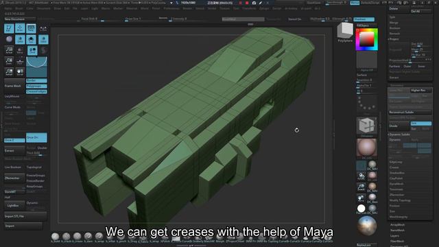439x247 pixels.
Task: Click the Zoom document icon
Action: (9, 61)
